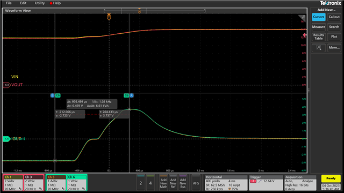This screenshot has width=344, height=193.
Task: Open the Edit menu
Action: point(23,3)
